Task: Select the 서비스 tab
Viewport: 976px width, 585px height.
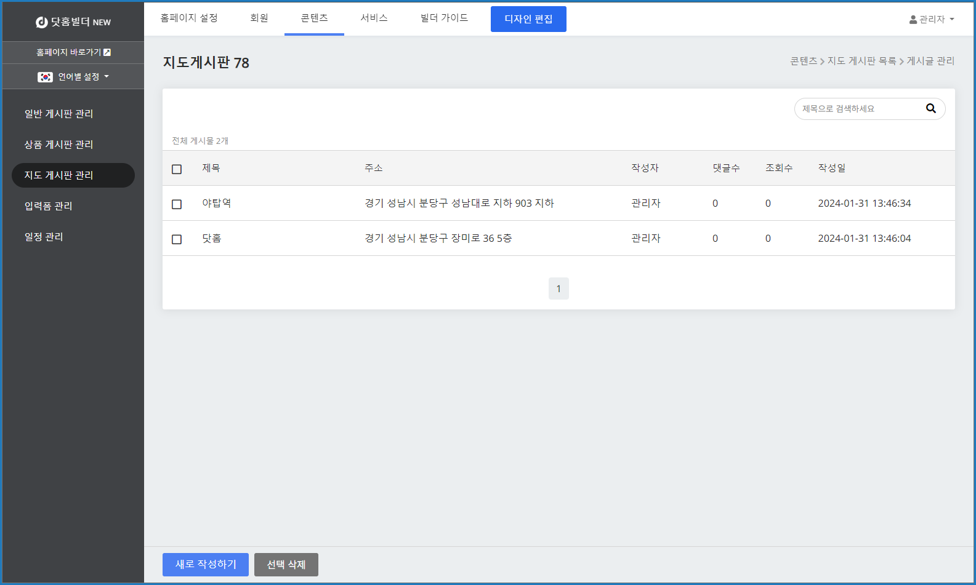Action: coord(374,18)
